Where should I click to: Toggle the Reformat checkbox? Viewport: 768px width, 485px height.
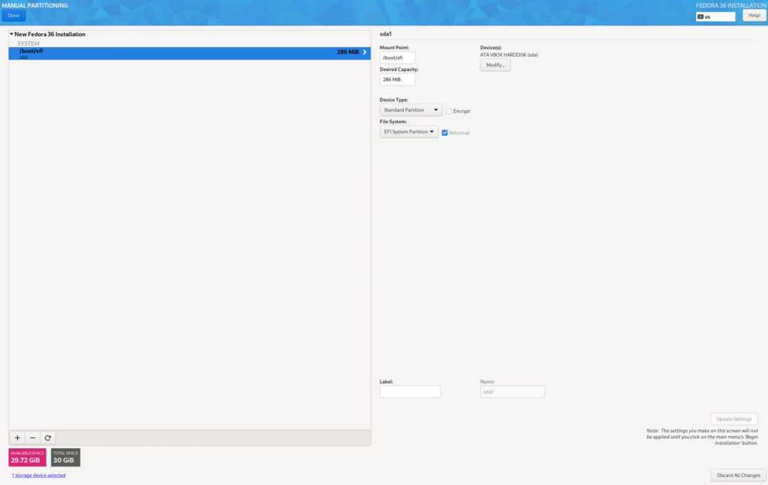click(x=444, y=133)
